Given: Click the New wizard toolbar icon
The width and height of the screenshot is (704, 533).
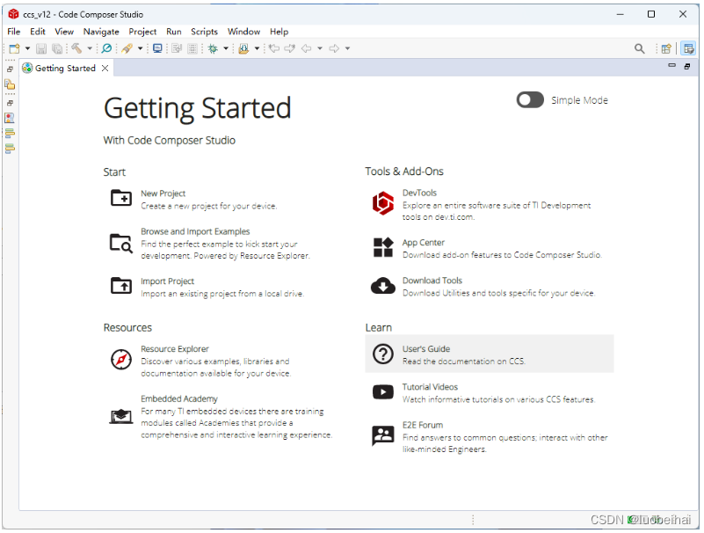Looking at the screenshot, I should click(14, 48).
